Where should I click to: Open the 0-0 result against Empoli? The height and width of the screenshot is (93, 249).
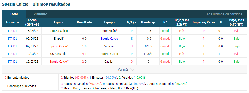pos(84,39)
